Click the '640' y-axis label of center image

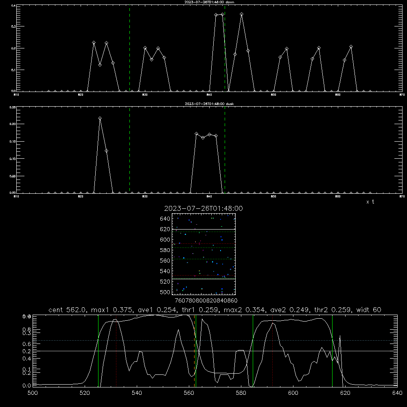tap(165, 219)
